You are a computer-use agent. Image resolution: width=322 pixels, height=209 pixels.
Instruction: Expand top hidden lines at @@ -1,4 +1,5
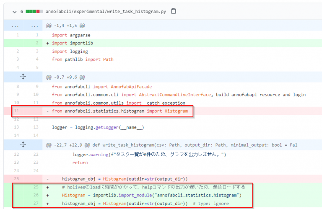(23, 26)
